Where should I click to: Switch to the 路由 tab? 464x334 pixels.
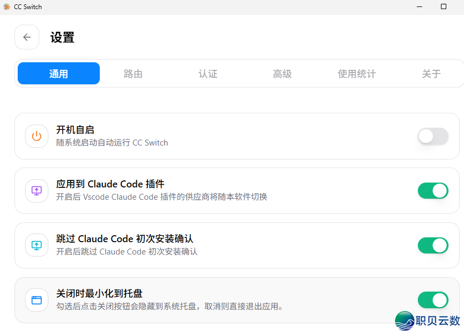pyautogui.click(x=133, y=74)
